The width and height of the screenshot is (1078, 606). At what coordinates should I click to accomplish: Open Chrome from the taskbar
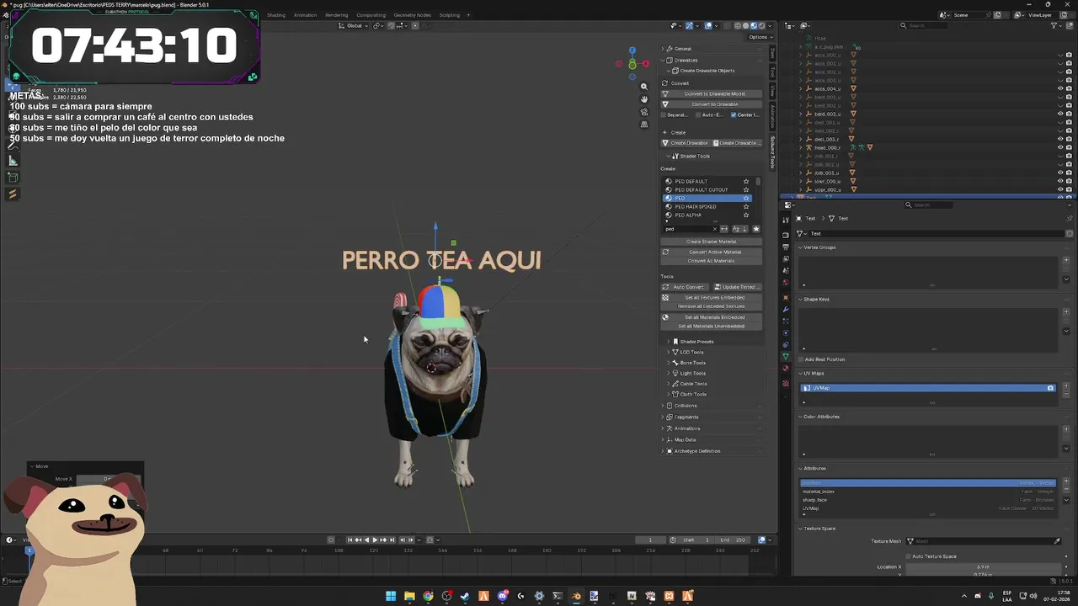[428, 596]
